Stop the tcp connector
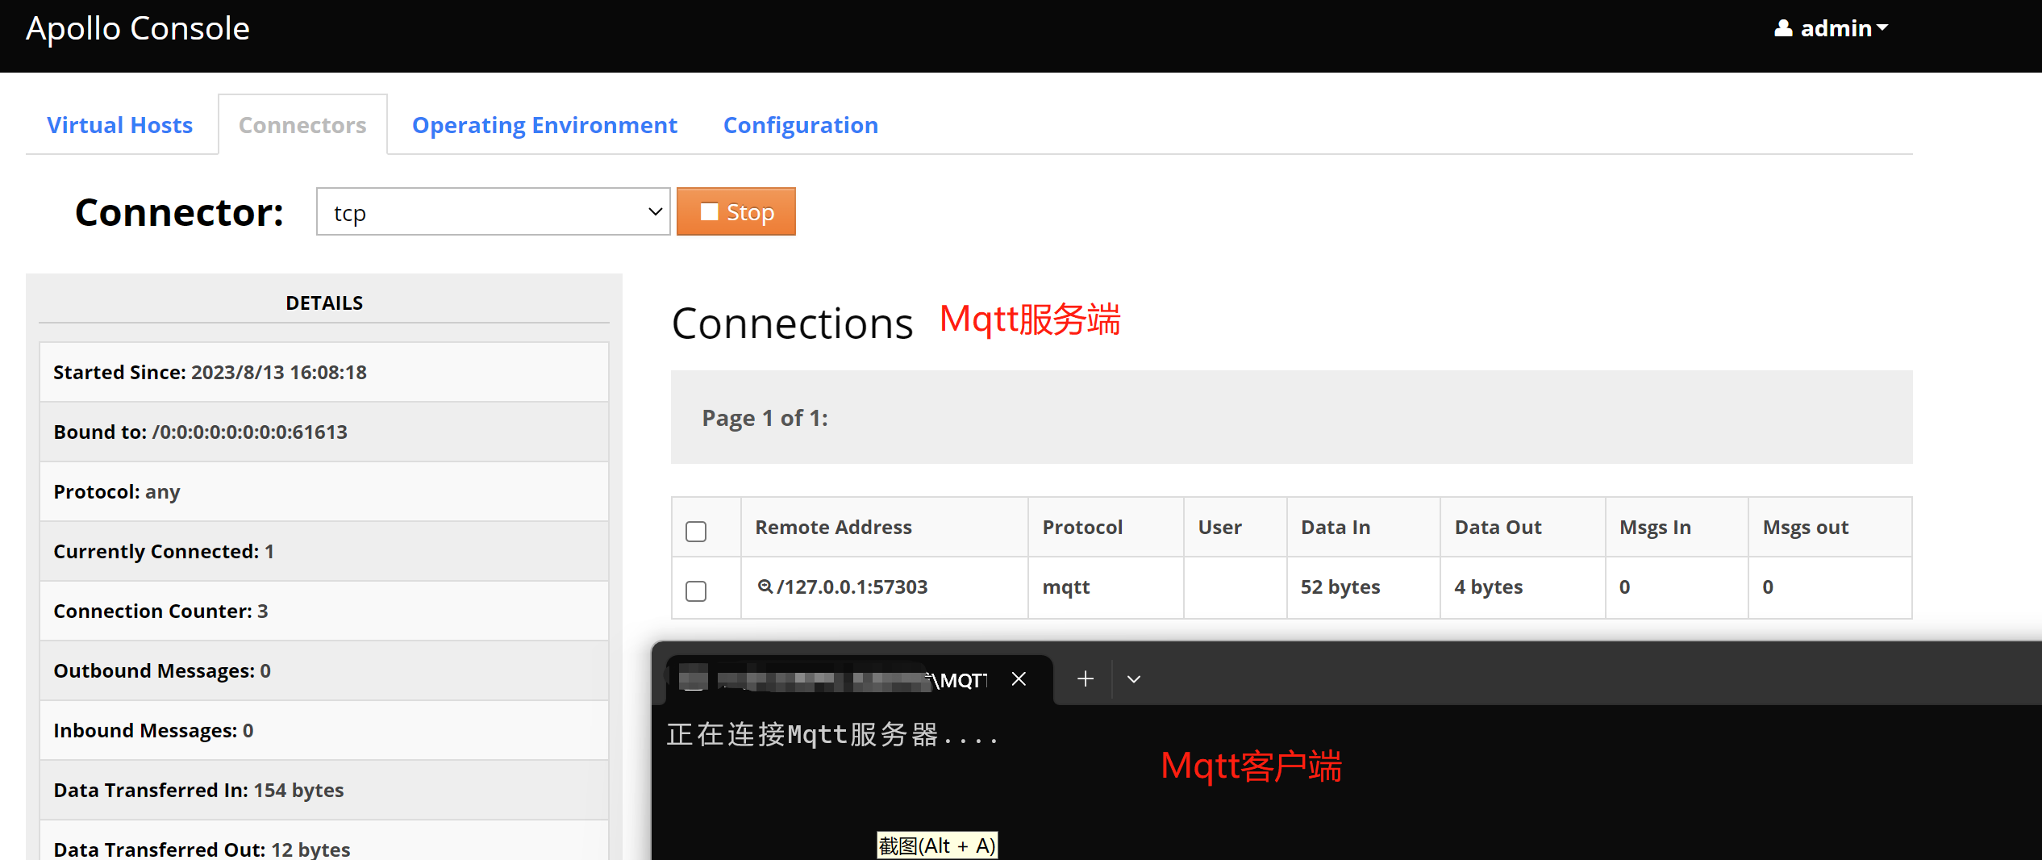Viewport: 2042px width, 860px height. coord(736,211)
